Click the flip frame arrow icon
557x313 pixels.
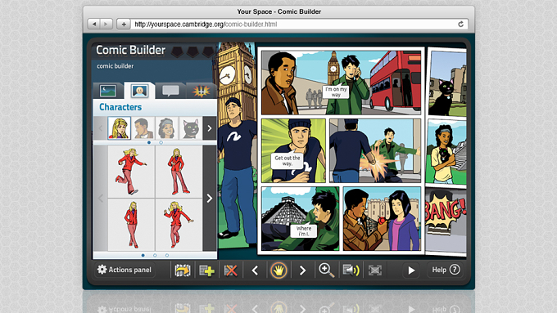[183, 271]
